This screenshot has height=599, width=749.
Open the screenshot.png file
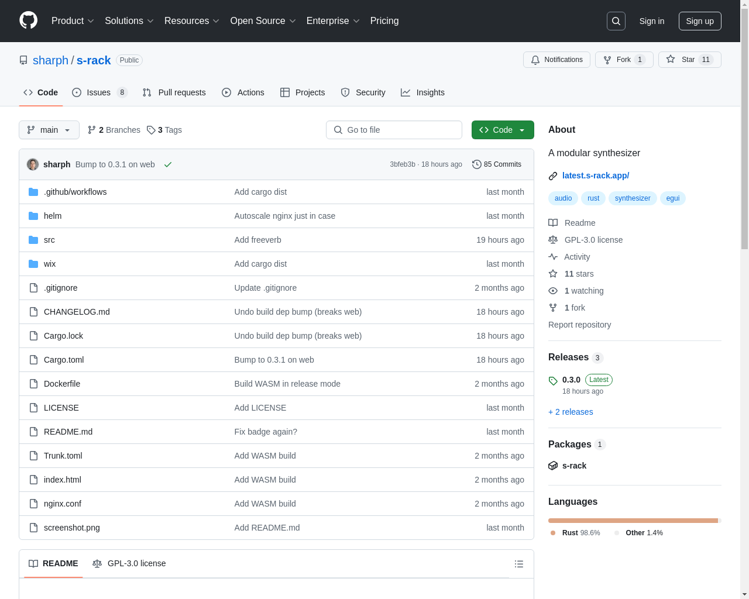click(x=72, y=528)
